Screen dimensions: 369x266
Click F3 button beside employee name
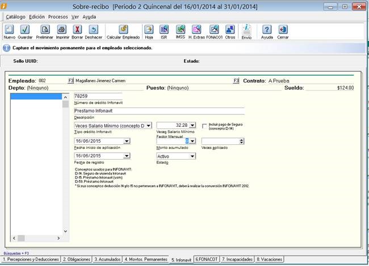(x=236, y=81)
